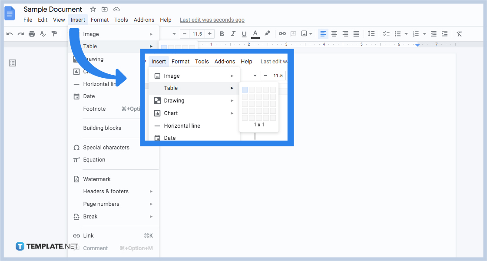Open the text color picker
This screenshot has height=261, width=487.
tap(255, 33)
